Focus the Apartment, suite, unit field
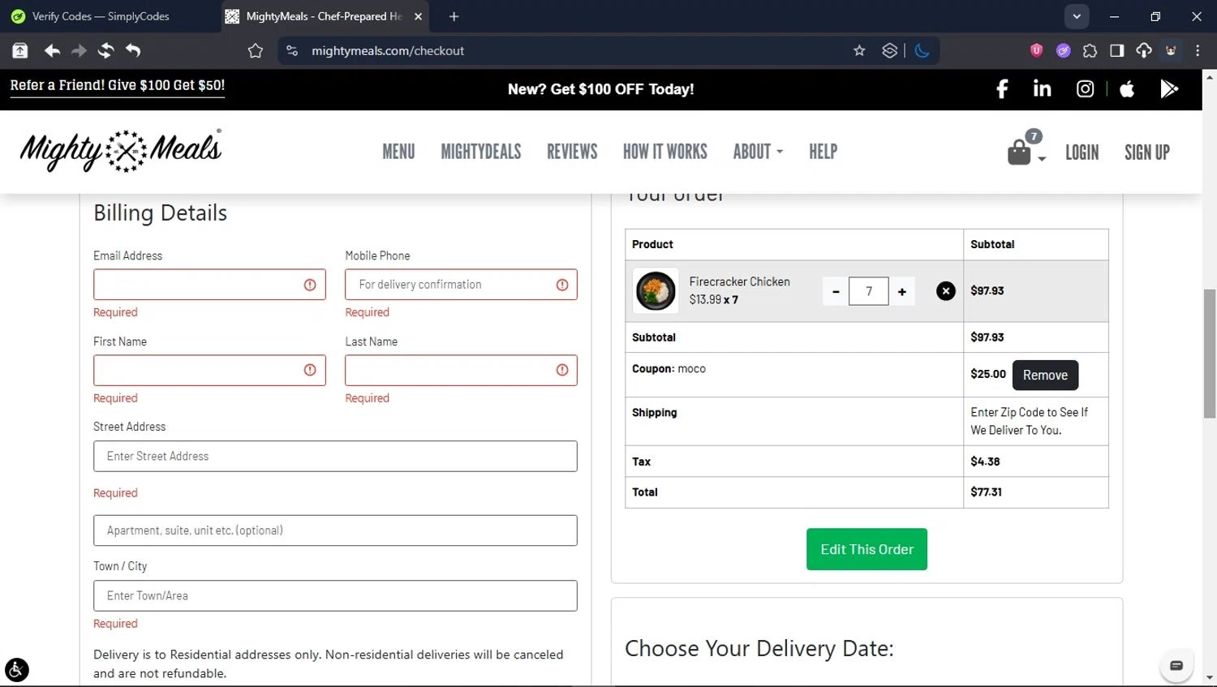Screen dimensions: 1217x687 335,530
